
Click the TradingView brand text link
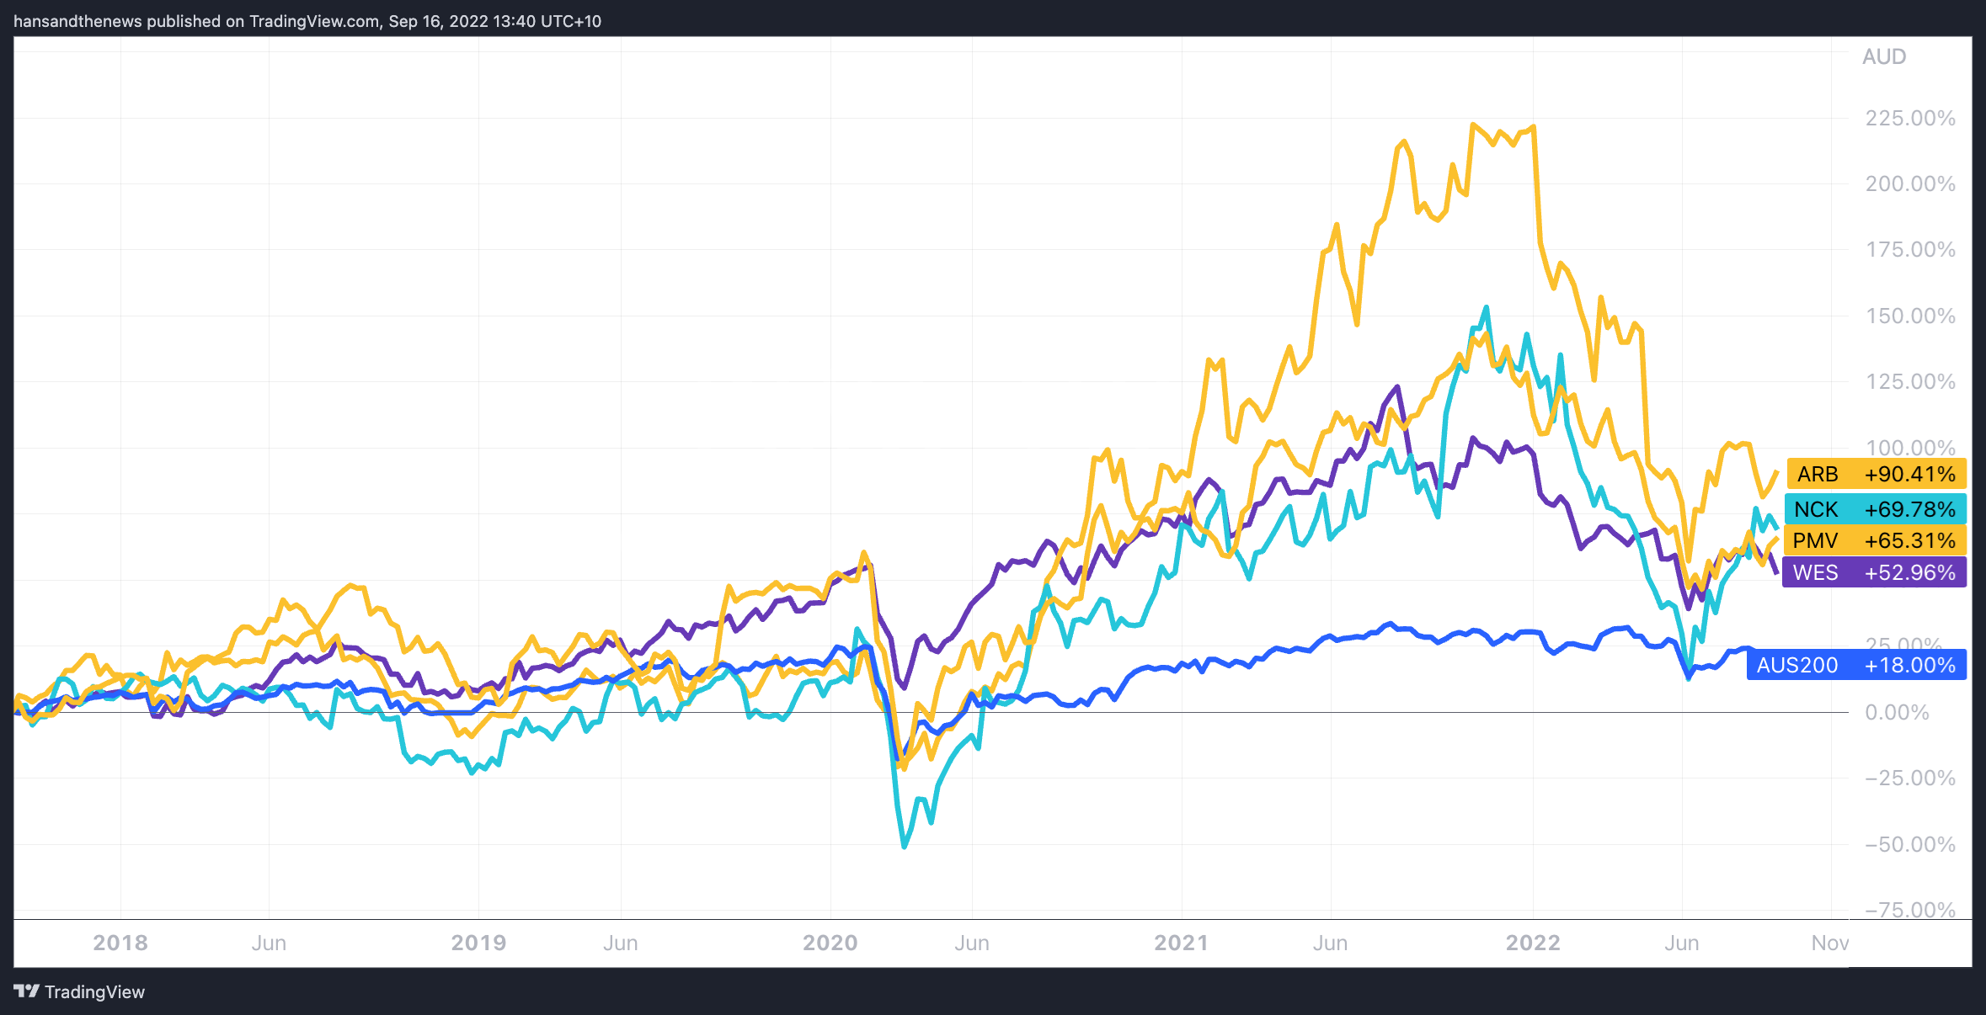[94, 991]
